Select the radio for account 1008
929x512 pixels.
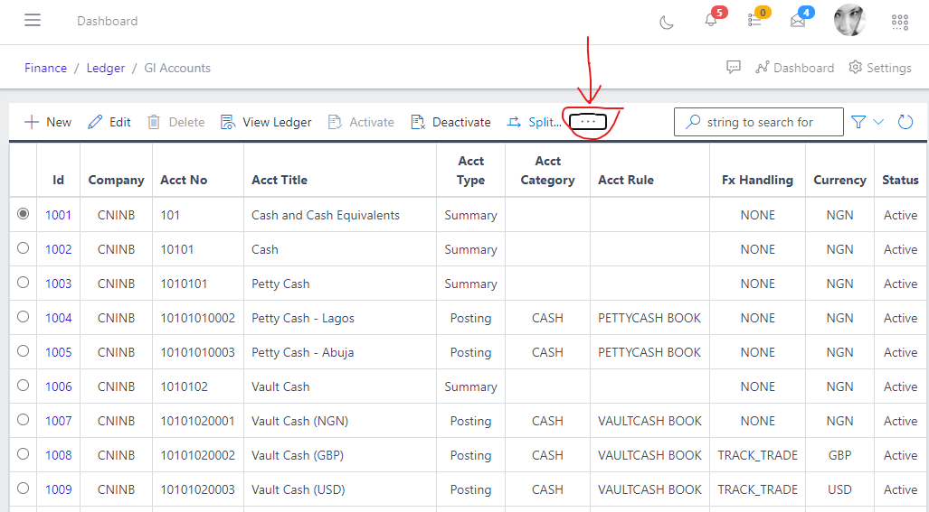[x=24, y=453]
